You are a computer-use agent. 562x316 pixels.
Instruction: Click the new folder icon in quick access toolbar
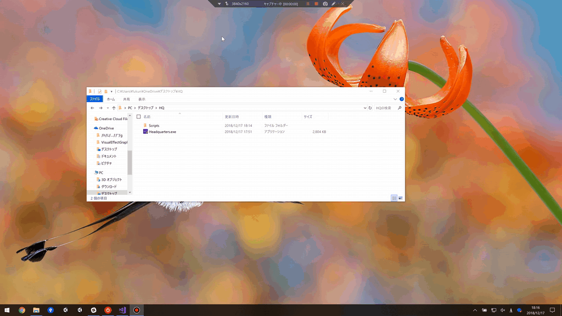[106, 92]
